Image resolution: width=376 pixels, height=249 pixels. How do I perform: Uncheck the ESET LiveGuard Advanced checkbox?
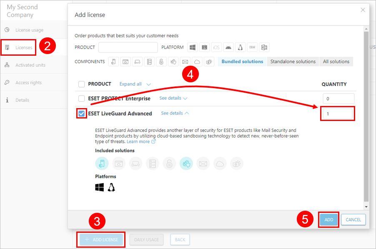tap(81, 113)
